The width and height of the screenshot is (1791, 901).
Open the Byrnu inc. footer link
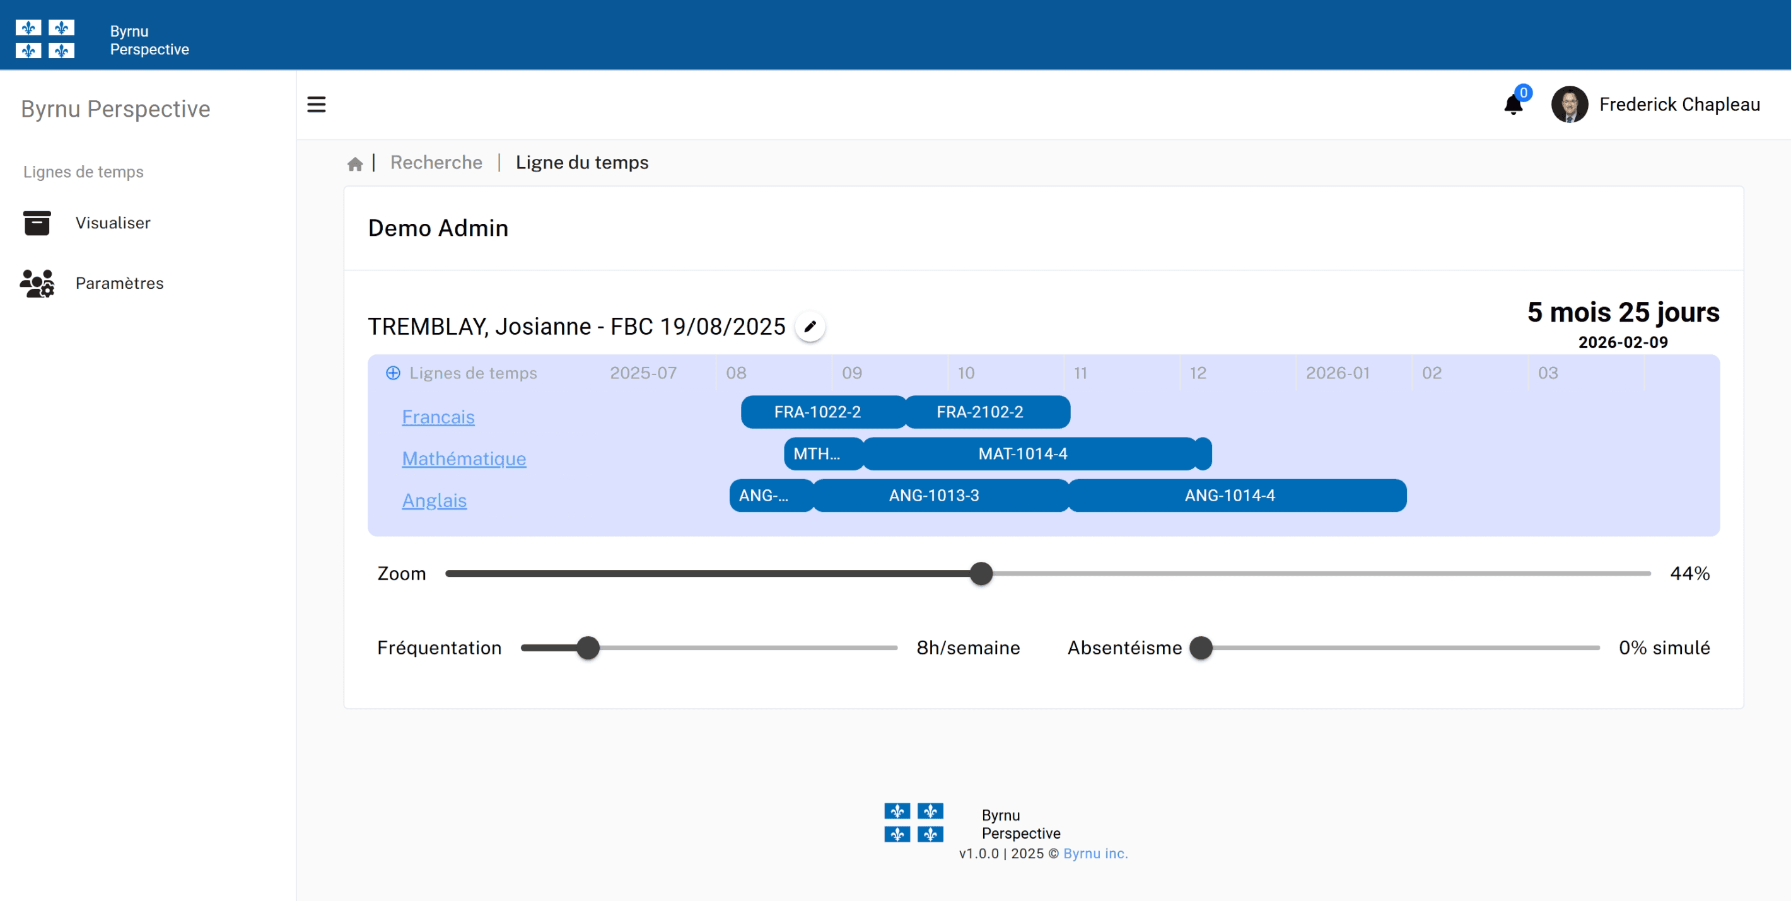pyautogui.click(x=1095, y=854)
